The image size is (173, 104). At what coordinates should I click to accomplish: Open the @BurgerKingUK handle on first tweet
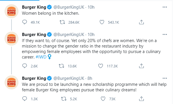click(x=69, y=7)
